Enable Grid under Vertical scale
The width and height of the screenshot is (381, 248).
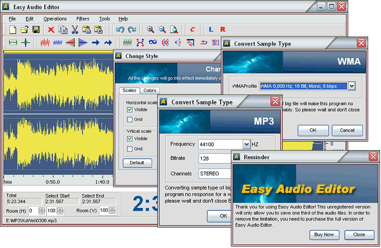point(130,149)
